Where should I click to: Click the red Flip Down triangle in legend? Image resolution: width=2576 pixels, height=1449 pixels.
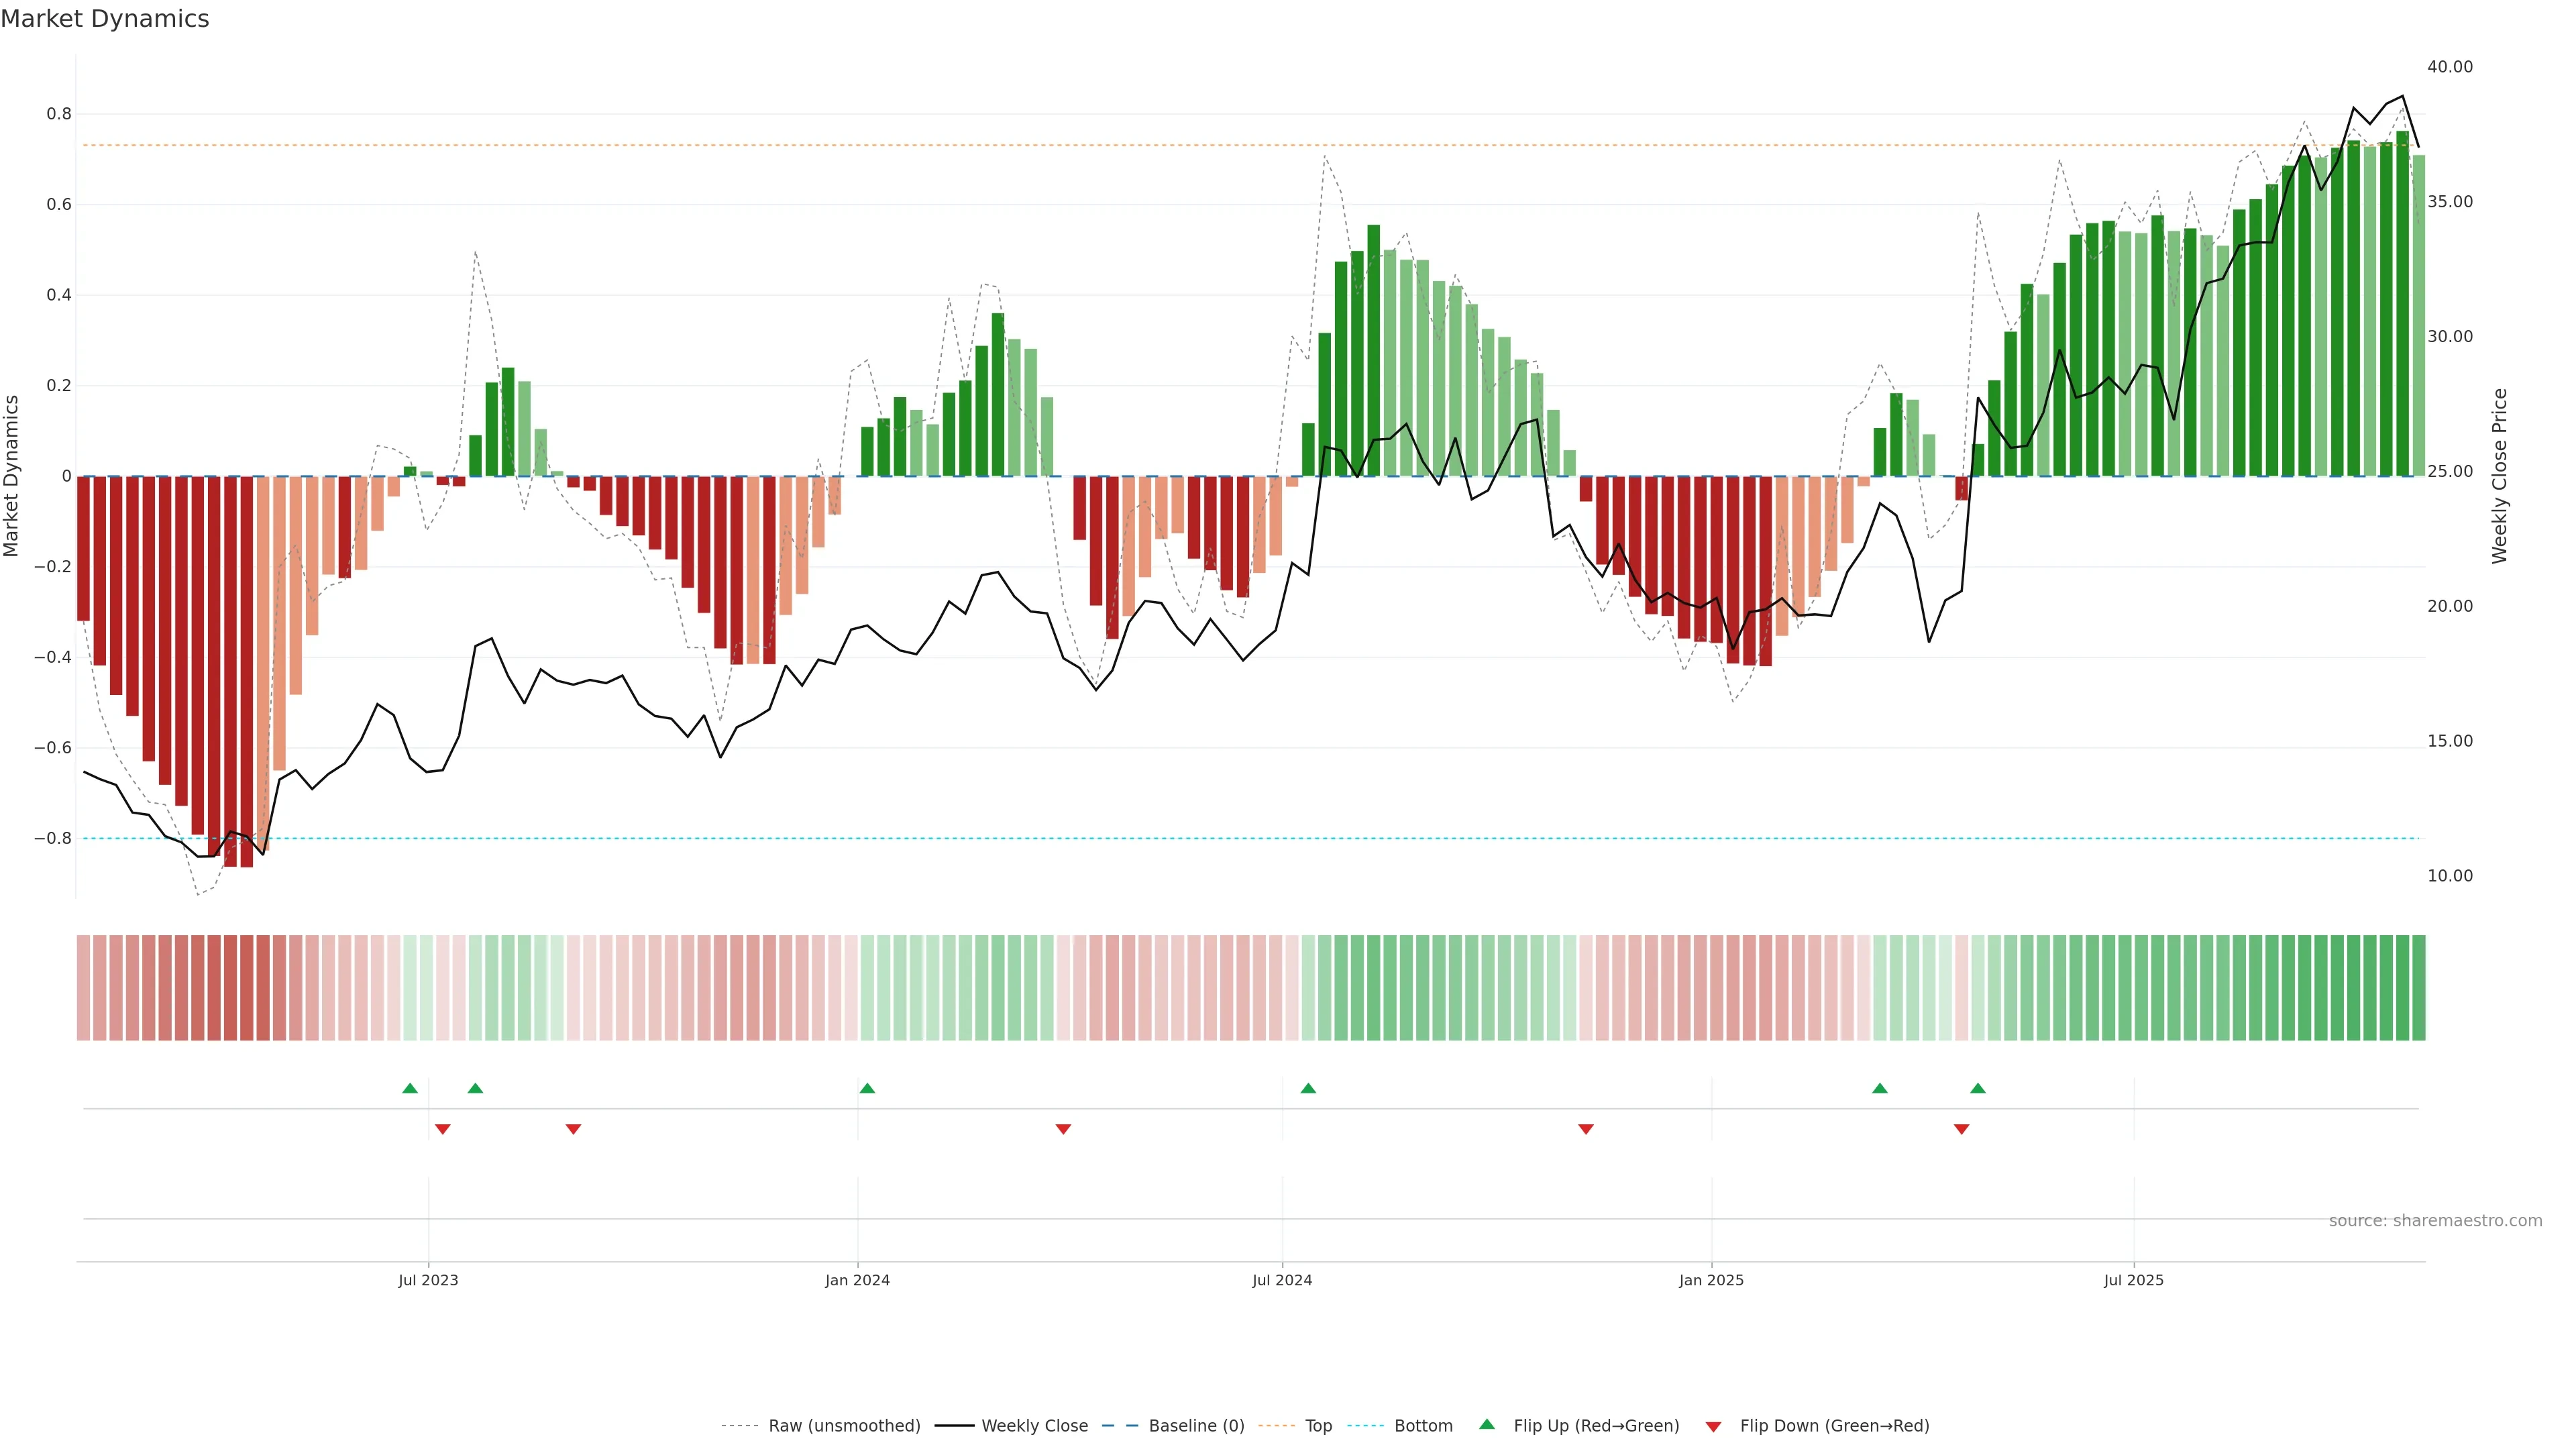point(1713,1427)
